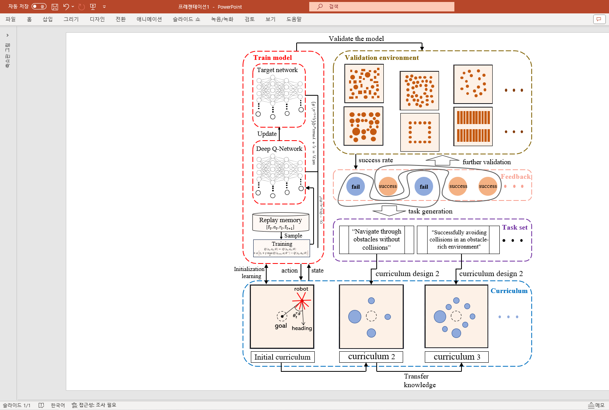
Task: Select the success rate text
Action: tap(375, 160)
